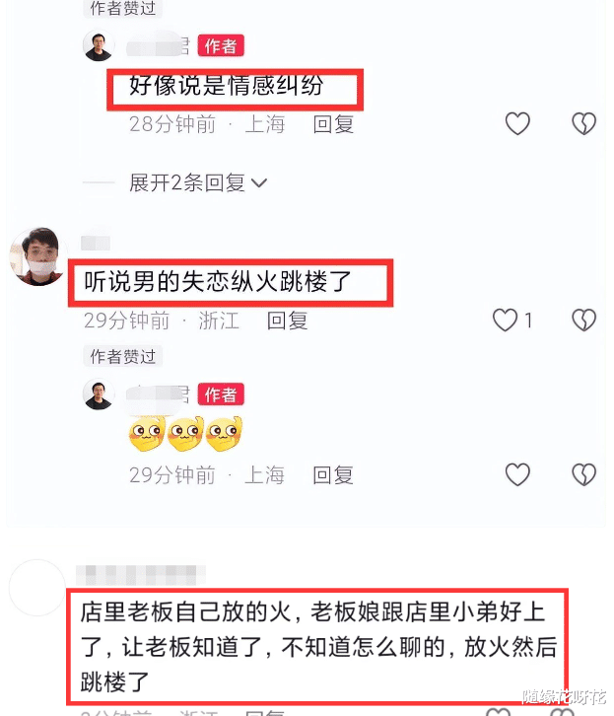The image size is (614, 716).
Task: Like the 好像说是情感纠纷 comment
Action: click(x=517, y=123)
